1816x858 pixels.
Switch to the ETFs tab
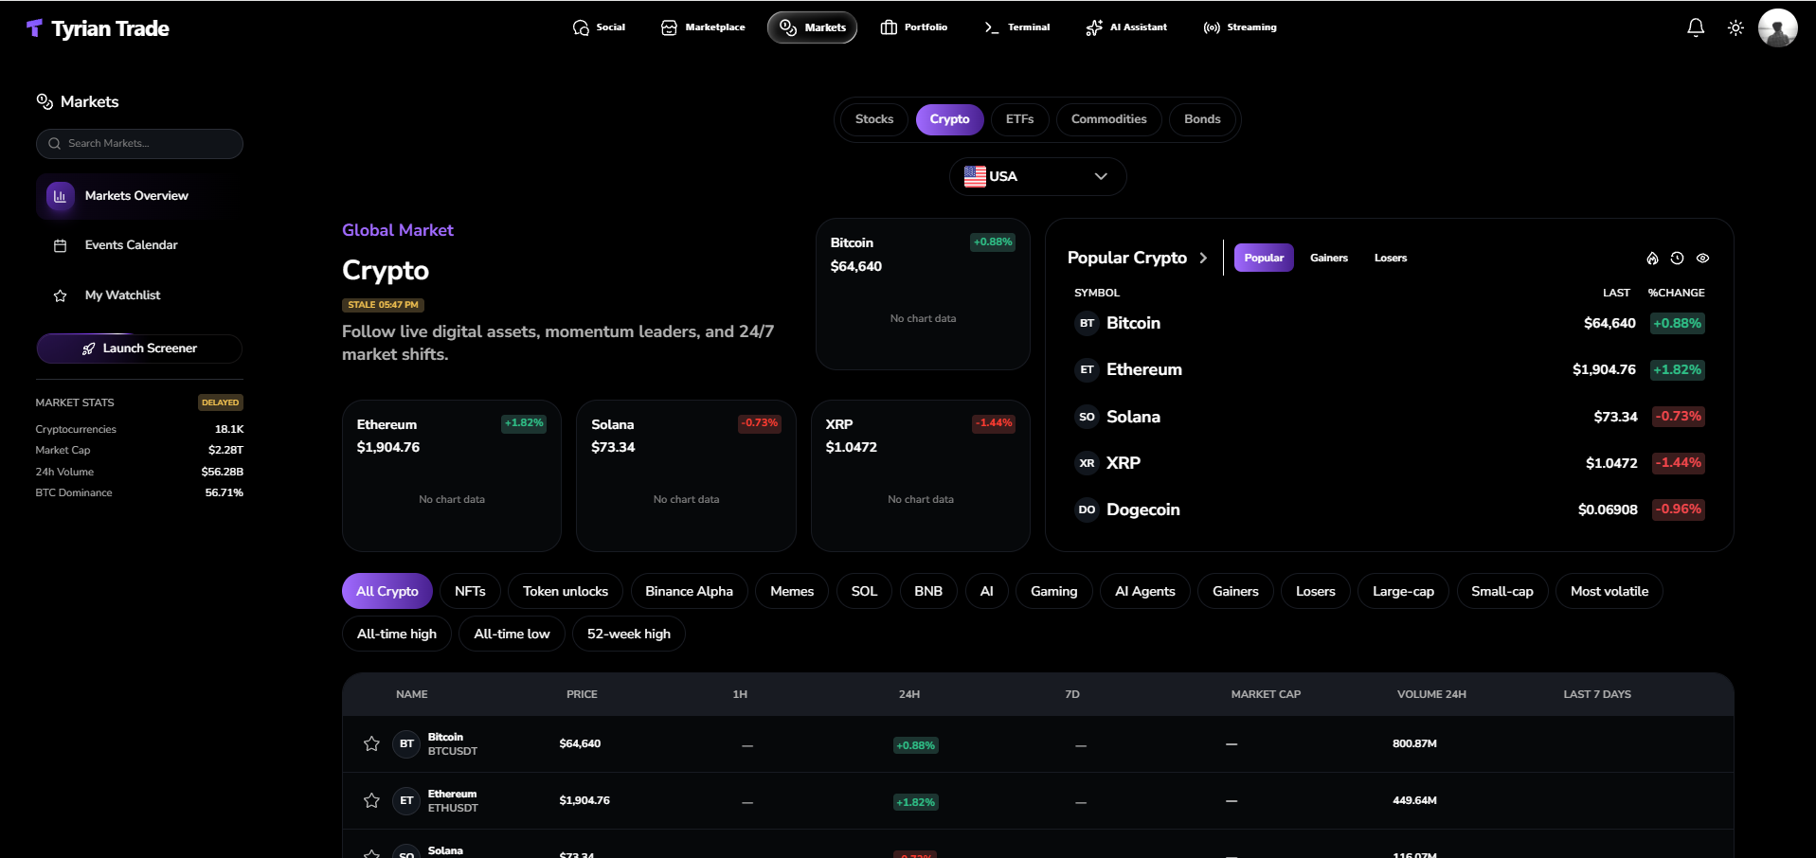(x=1019, y=119)
